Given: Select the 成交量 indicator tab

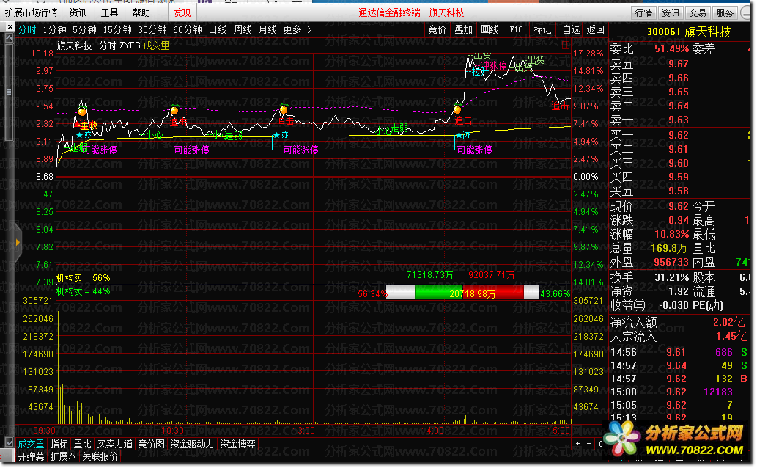Looking at the screenshot, I should [31, 444].
